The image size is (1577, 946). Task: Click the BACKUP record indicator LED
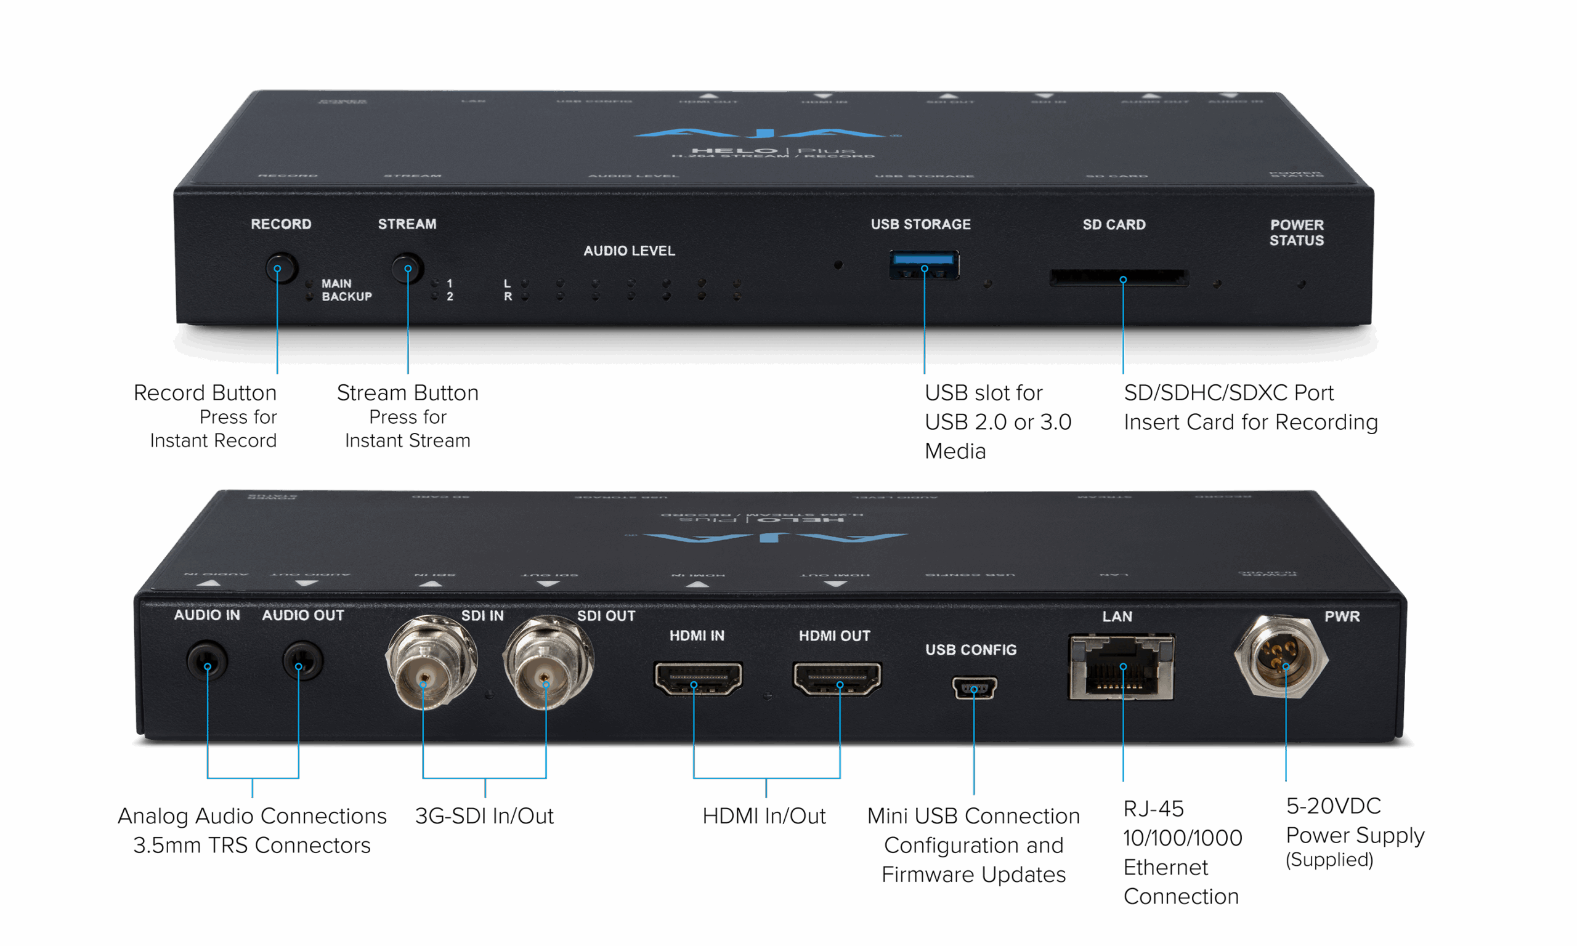click(x=309, y=297)
